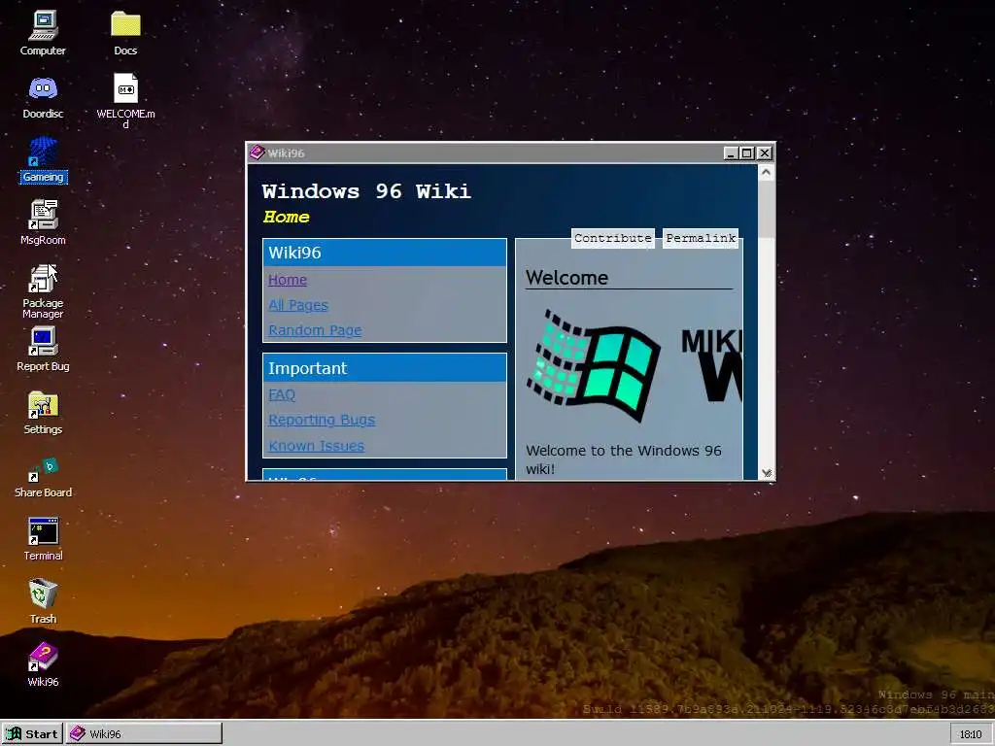This screenshot has width=995, height=746.
Task: Open the Reporting Bugs link
Action: click(x=322, y=420)
